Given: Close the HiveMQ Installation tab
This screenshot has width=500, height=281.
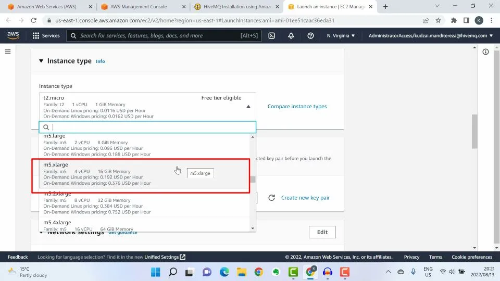Looking at the screenshot, I should click(x=277, y=7).
